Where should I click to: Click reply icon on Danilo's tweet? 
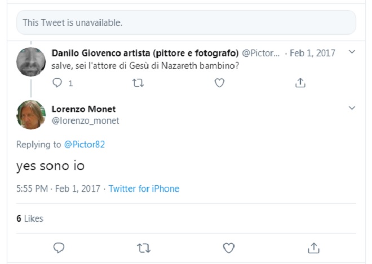(x=56, y=83)
